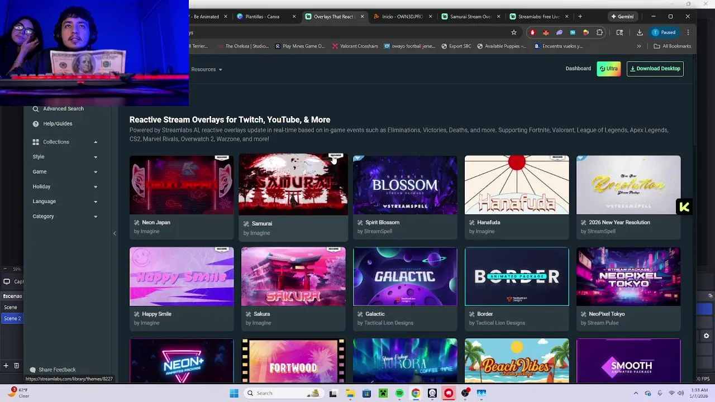Click the reactive icon beside Galactic title
The image size is (715, 402).
pyautogui.click(x=360, y=314)
